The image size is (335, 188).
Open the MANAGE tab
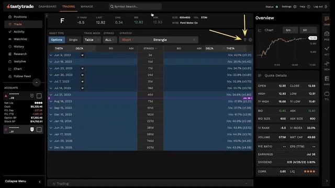87,7
